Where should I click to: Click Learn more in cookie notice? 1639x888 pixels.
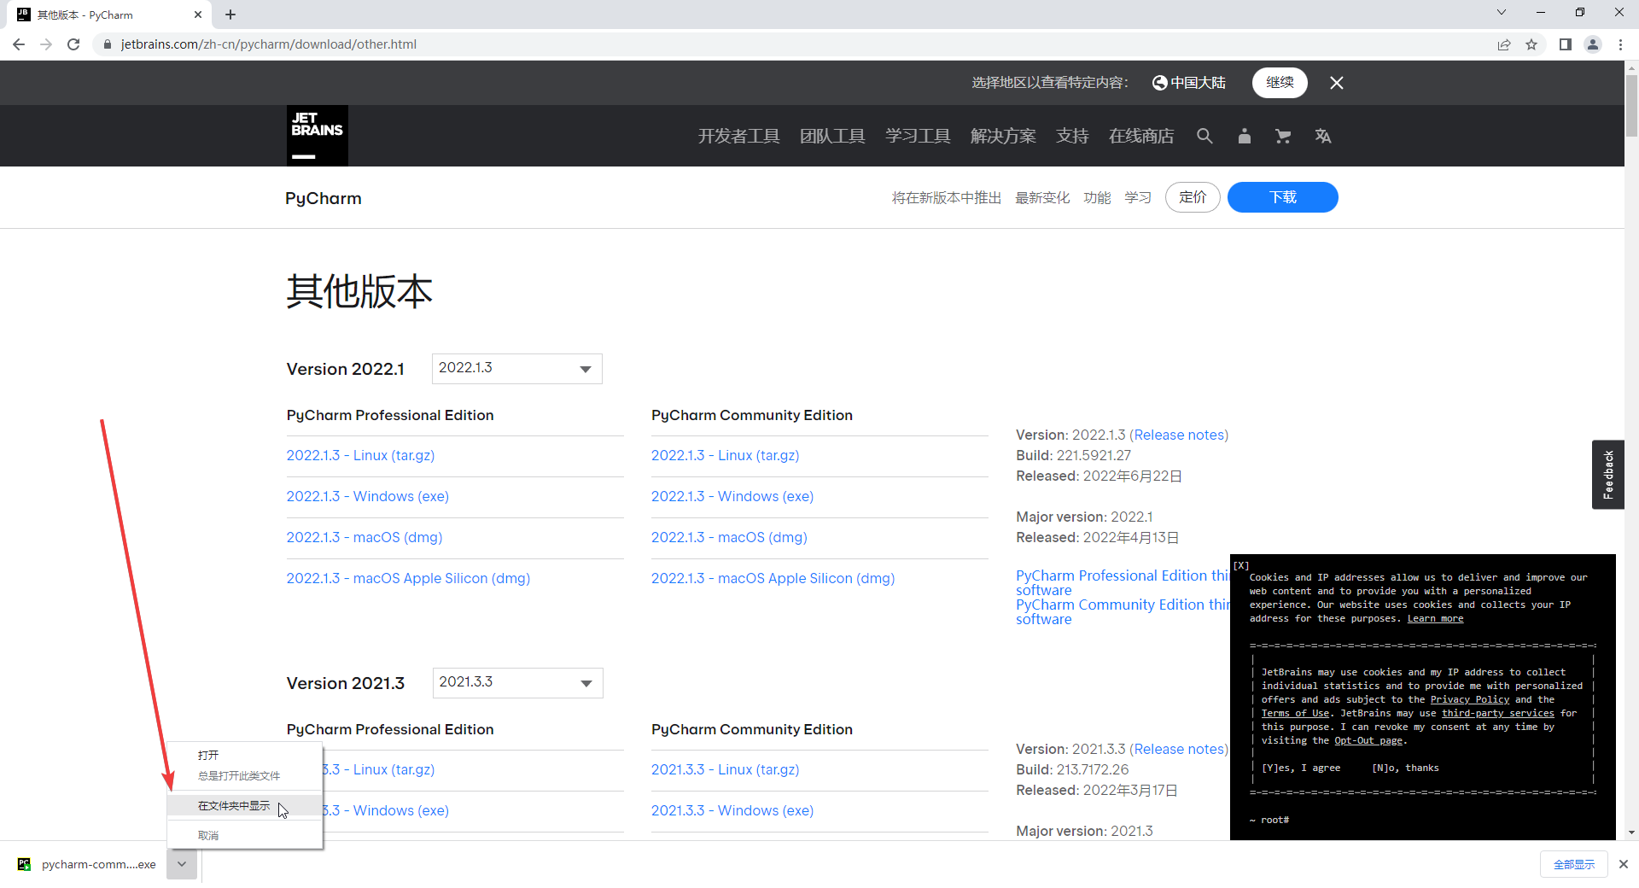1435,618
